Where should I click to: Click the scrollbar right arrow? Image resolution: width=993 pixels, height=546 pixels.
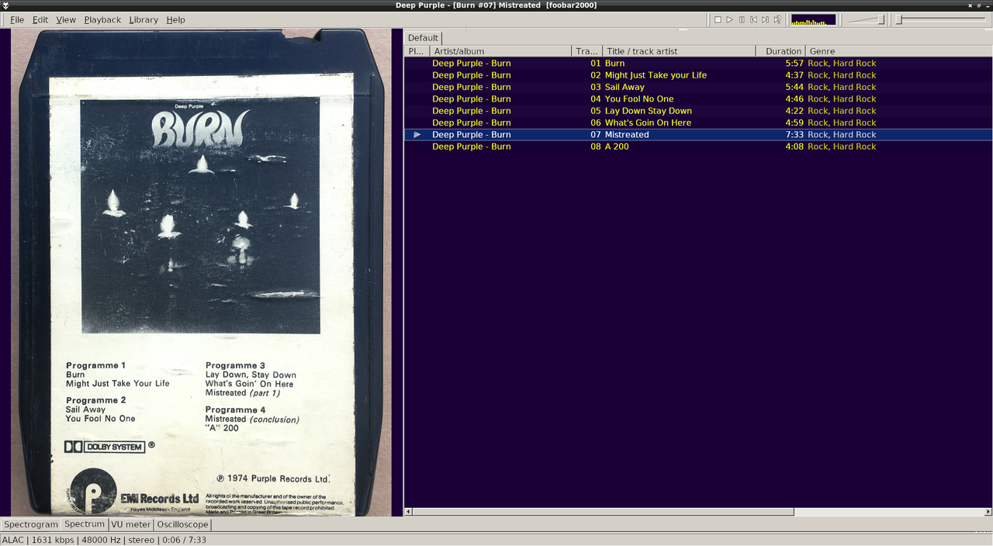click(x=988, y=512)
